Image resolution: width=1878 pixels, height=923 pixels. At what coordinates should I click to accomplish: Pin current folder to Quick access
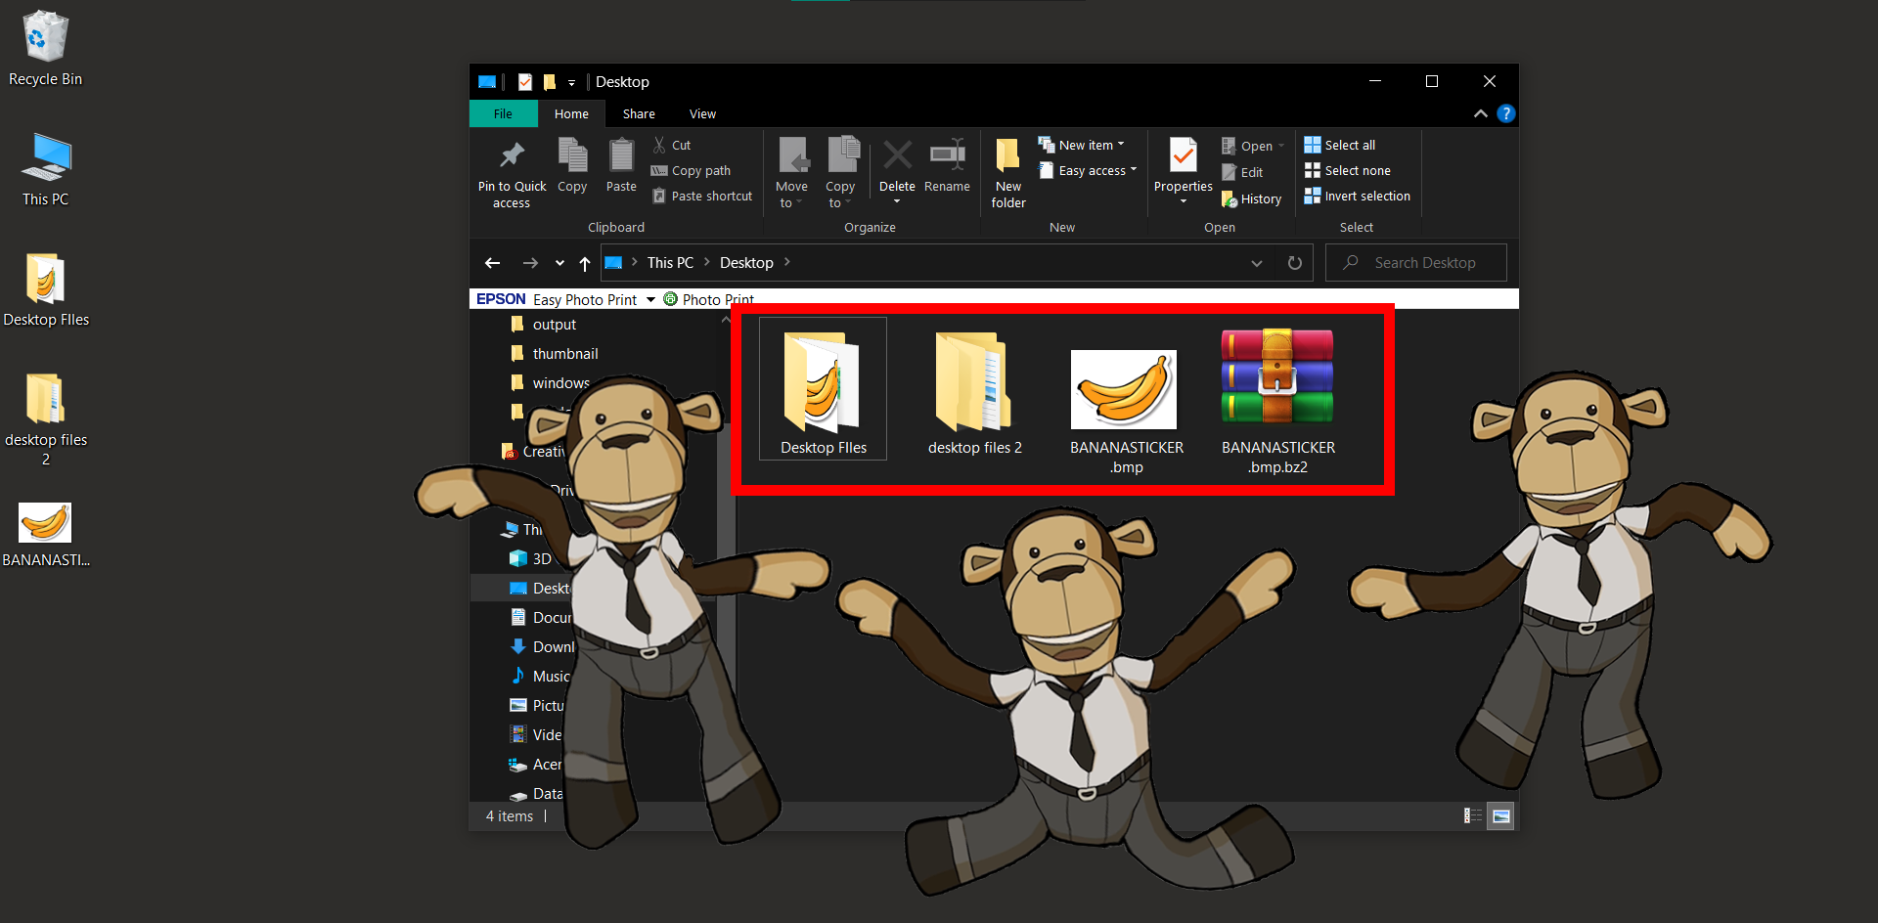pos(511,172)
